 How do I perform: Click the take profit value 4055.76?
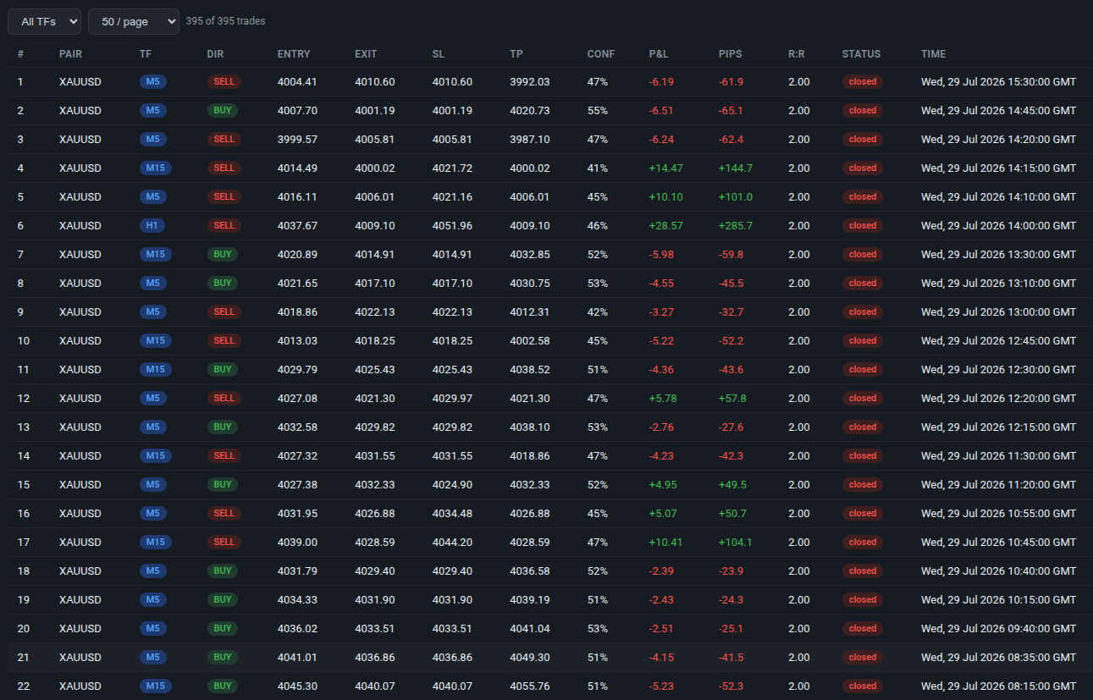(x=530, y=686)
